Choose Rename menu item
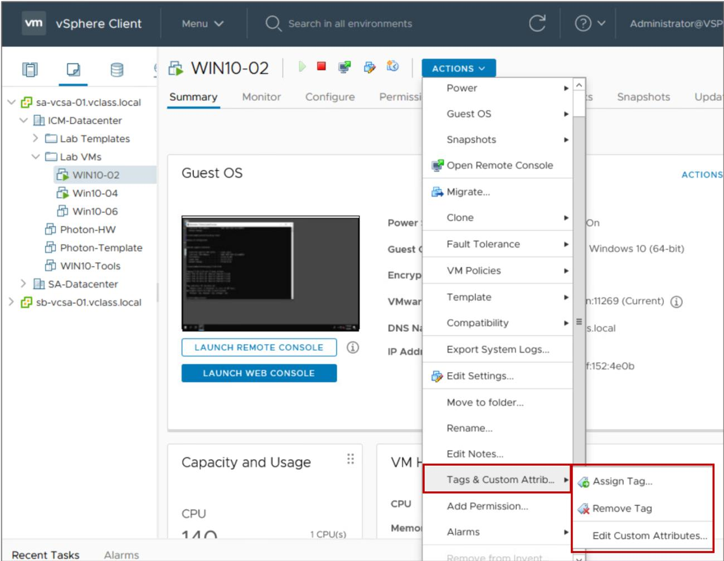This screenshot has height=561, width=724. (498, 428)
